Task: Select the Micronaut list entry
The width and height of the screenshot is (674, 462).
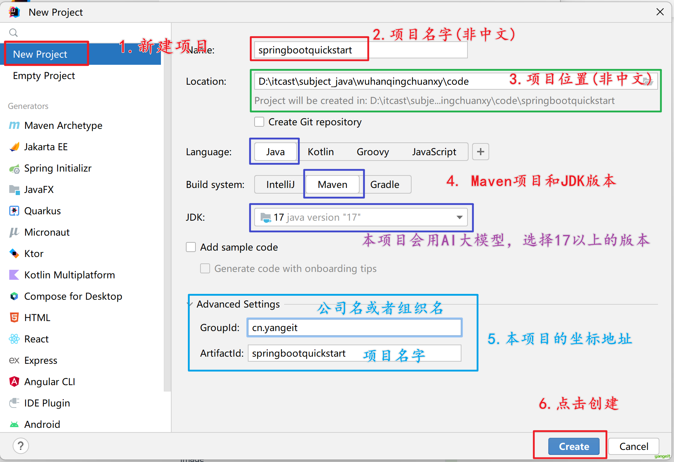Action: [47, 232]
